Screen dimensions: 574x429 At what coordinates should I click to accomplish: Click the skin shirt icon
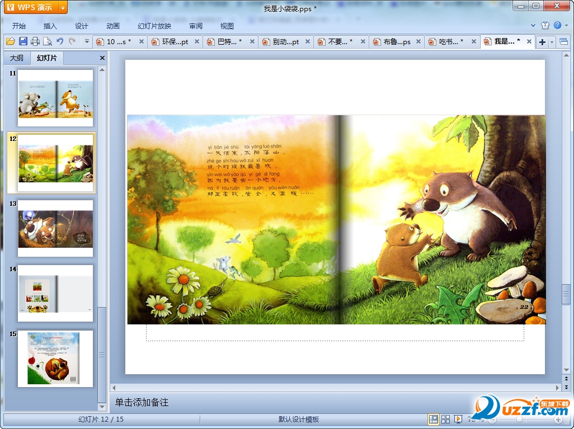(x=545, y=25)
